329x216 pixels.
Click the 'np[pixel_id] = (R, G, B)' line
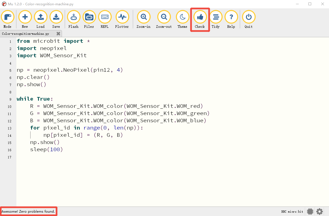[83, 135]
